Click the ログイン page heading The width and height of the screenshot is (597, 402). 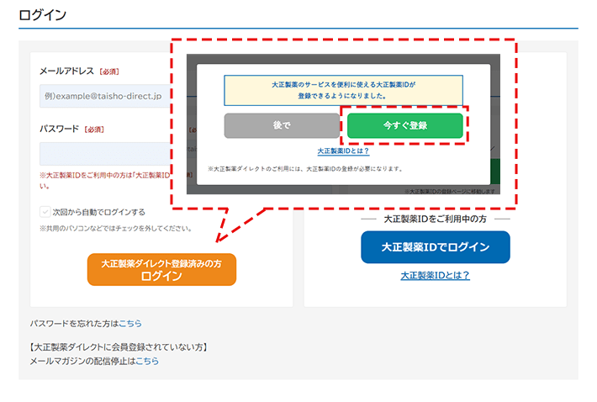tap(43, 15)
